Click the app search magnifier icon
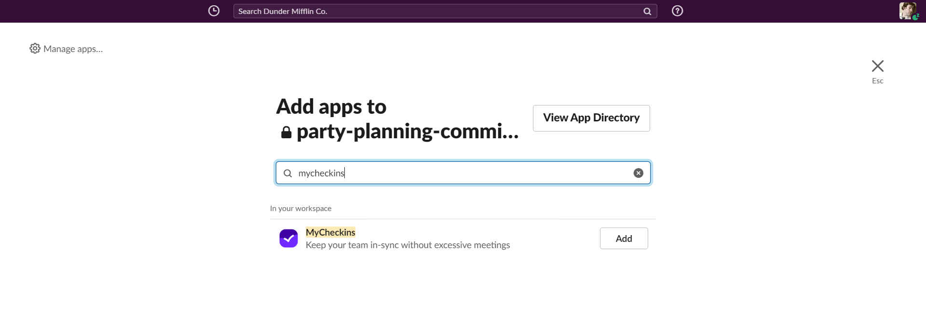The image size is (926, 330). 287,173
